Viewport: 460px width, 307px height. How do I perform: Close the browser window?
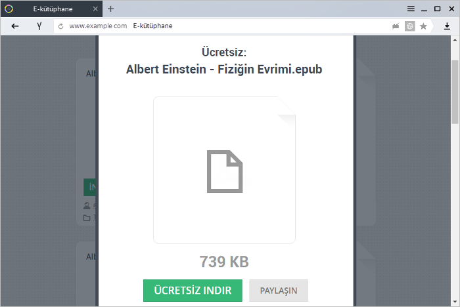point(451,9)
